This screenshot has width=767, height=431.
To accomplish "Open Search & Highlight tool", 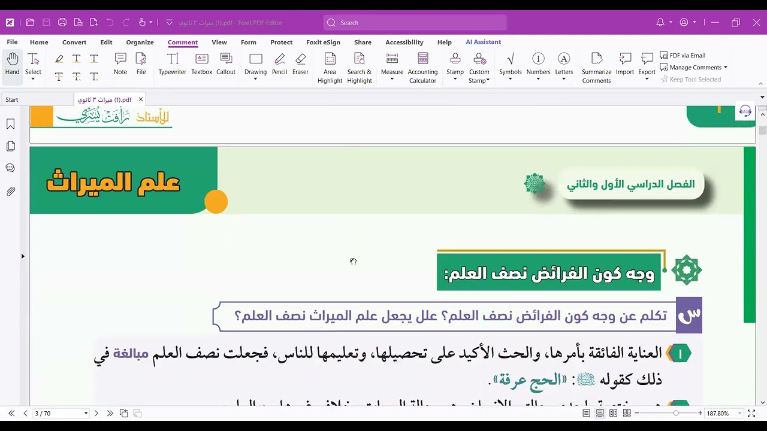I will (360, 68).
